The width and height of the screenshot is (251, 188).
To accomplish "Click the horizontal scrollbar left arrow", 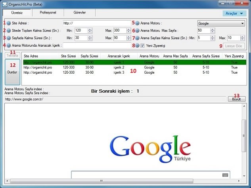I will click(x=7, y=181).
